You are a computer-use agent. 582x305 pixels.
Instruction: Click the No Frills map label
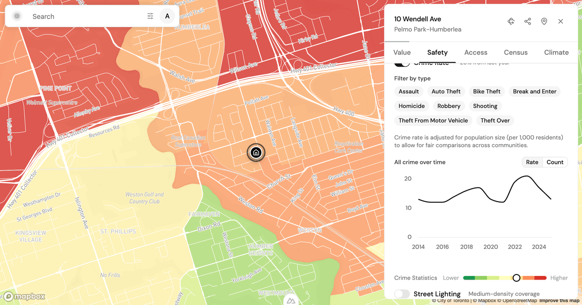tap(110, 275)
